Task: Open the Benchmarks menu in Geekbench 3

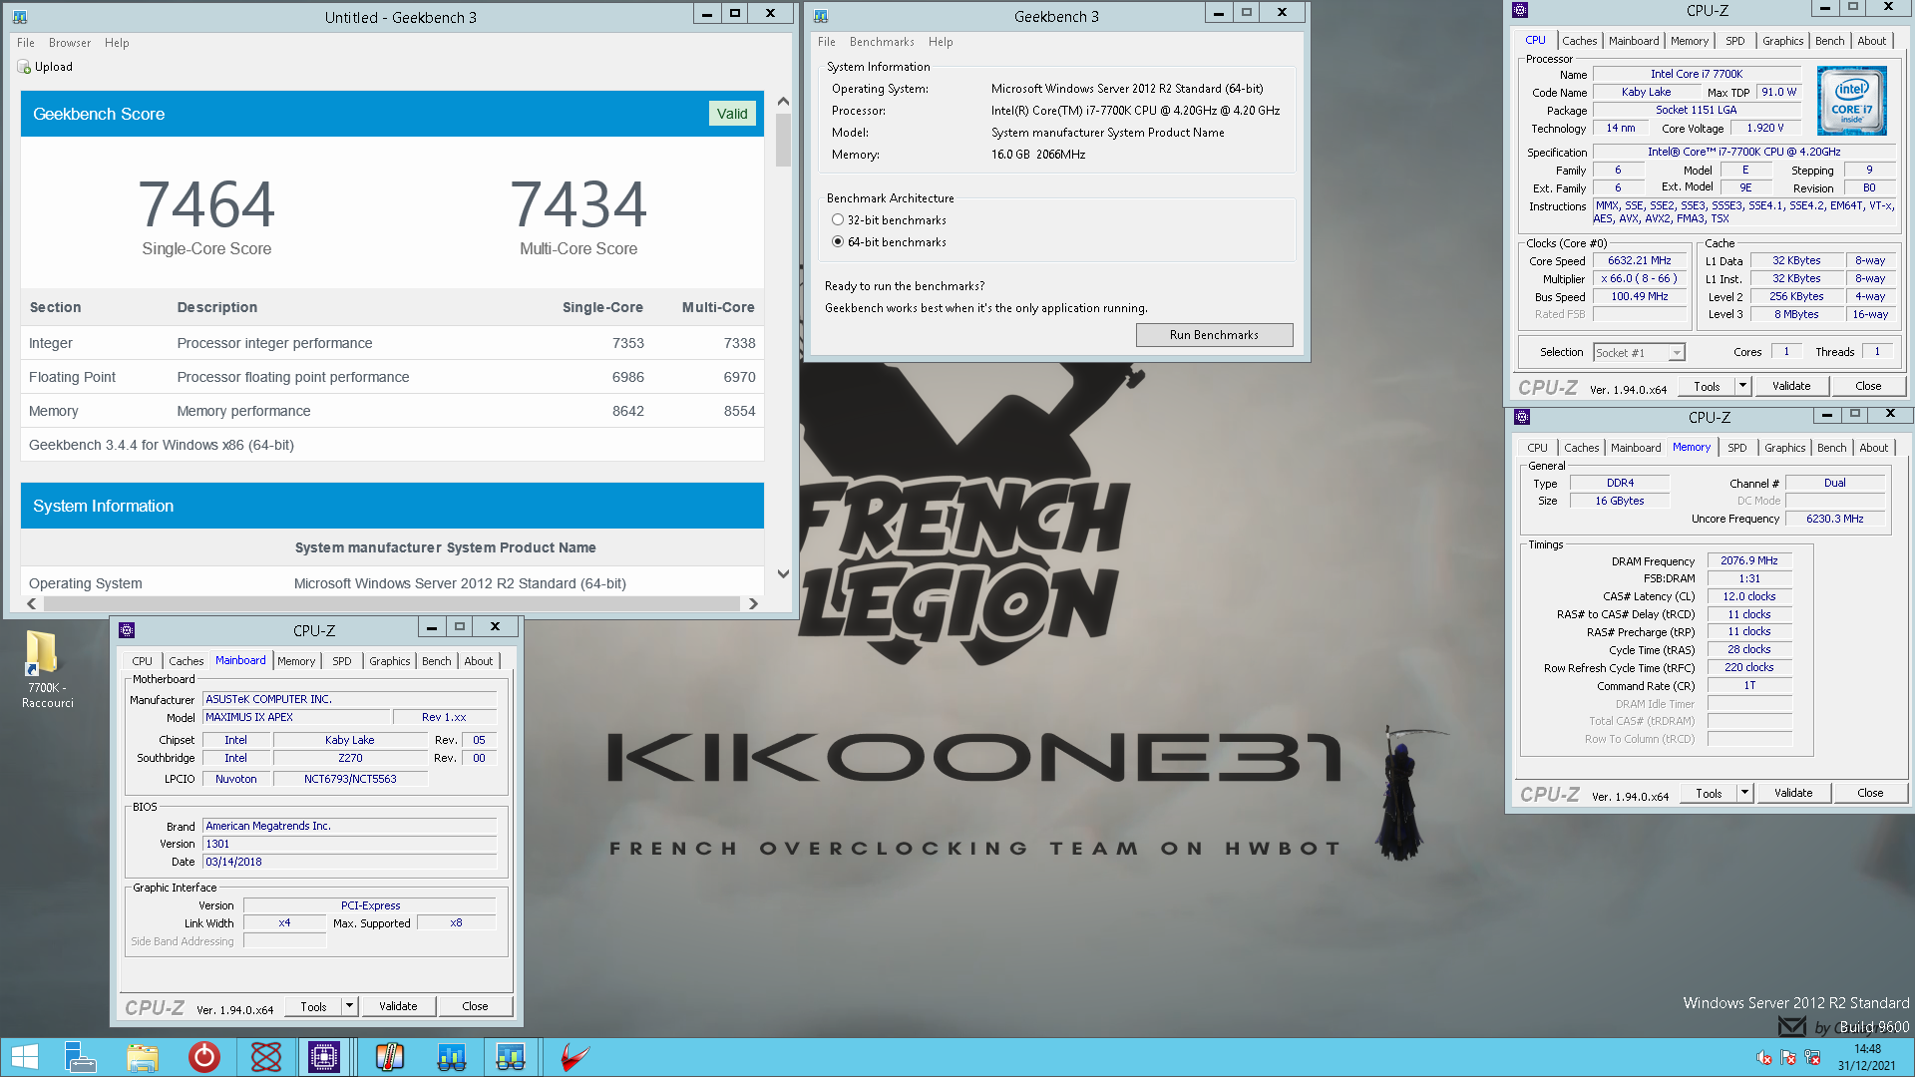Action: (x=882, y=42)
